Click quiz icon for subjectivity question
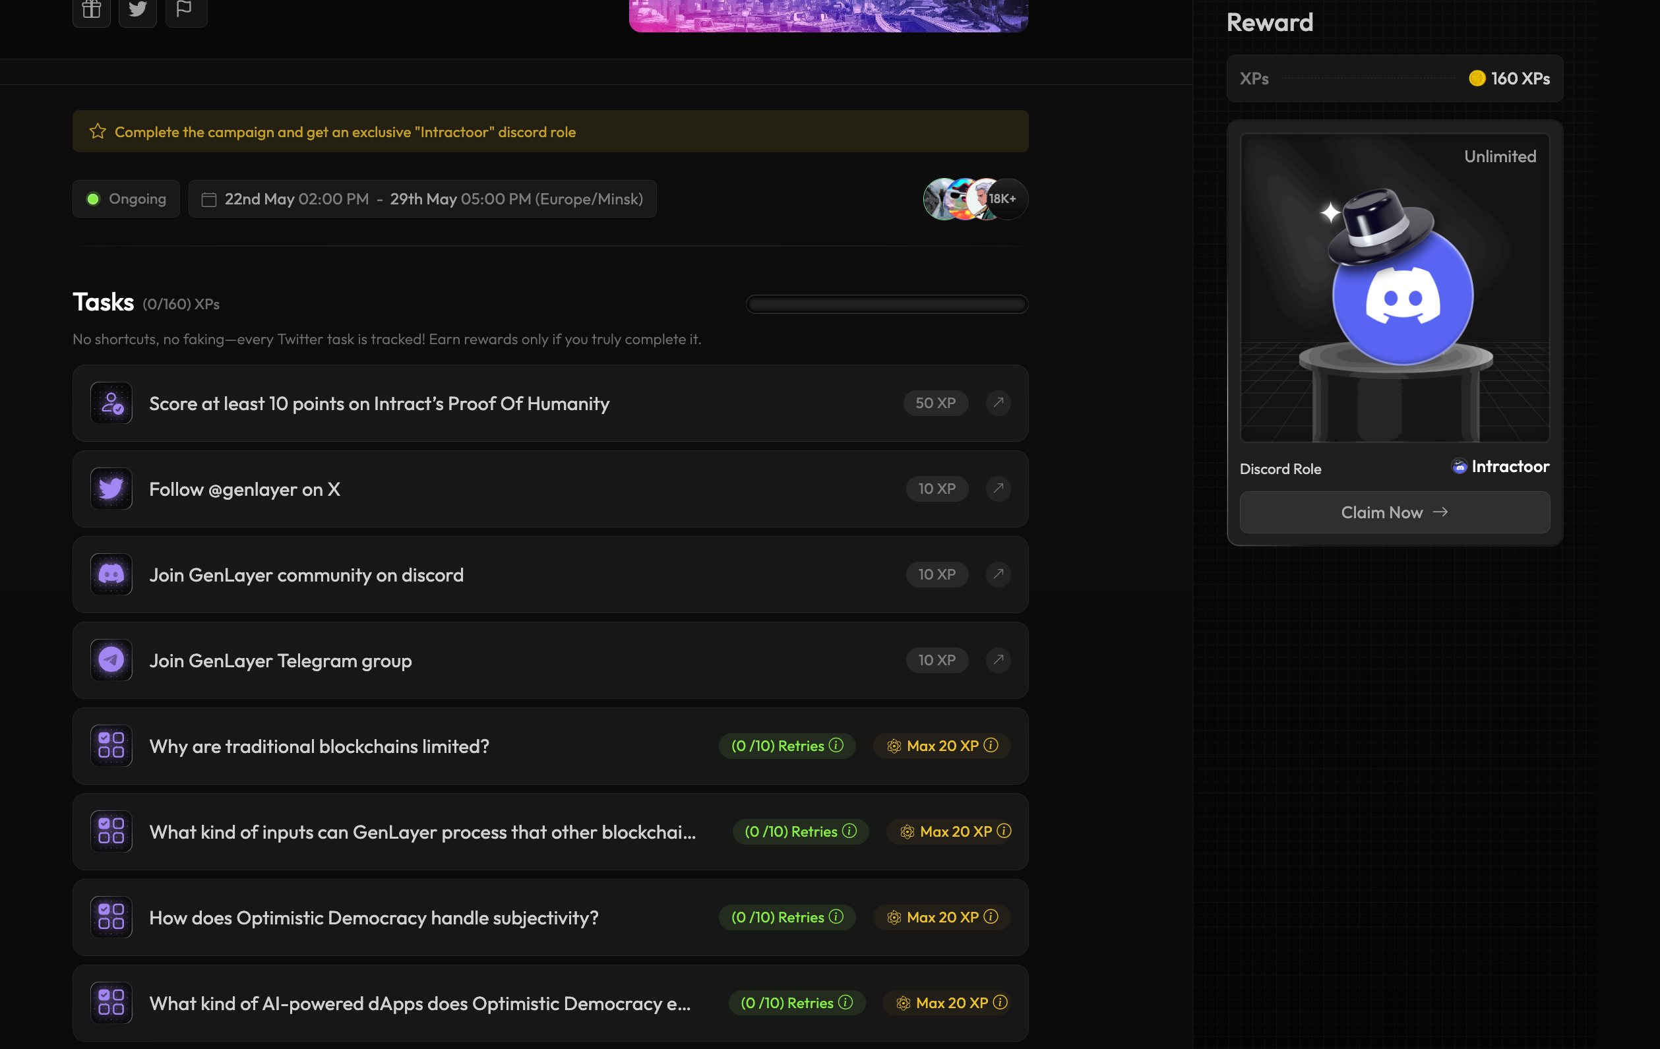The height and width of the screenshot is (1049, 1660). (x=111, y=916)
